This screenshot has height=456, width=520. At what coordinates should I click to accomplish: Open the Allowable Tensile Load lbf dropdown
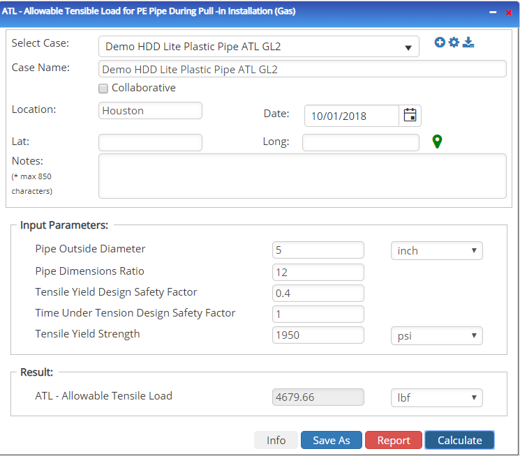436,397
